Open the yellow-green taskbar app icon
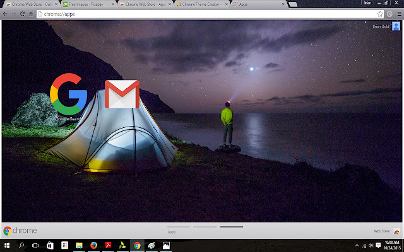This screenshot has width=404, height=252. [x=122, y=245]
